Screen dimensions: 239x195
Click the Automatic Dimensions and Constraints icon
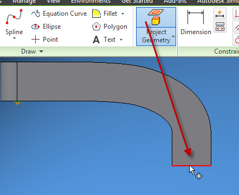click(x=220, y=14)
